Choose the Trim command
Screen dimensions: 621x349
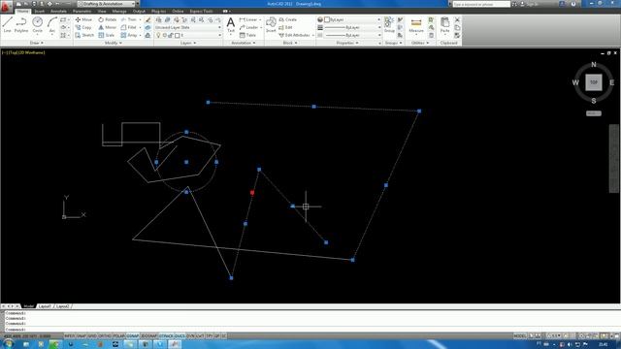coord(129,19)
